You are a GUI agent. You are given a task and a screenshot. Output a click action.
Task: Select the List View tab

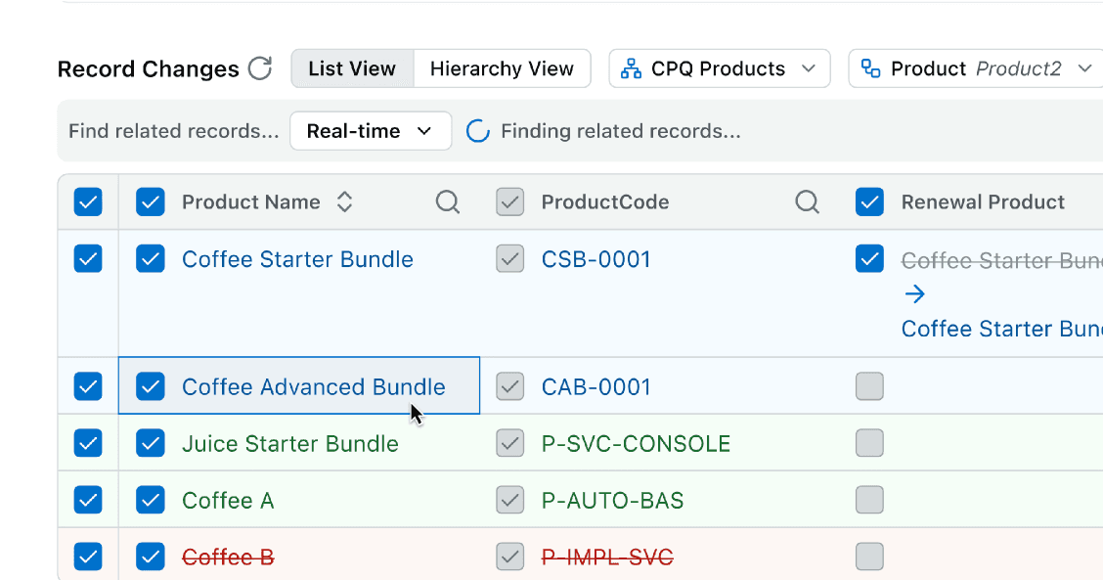[x=352, y=68]
